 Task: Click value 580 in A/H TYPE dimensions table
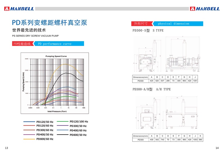tap(200, 140)
